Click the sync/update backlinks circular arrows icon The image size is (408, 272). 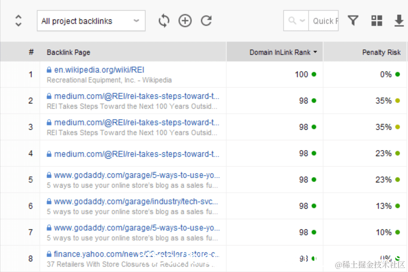coord(164,21)
